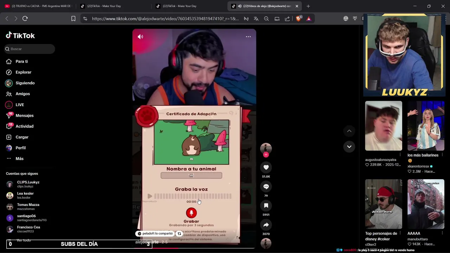
Task: Open the augustoalonsoyatra video thumbnail
Action: 384,126
